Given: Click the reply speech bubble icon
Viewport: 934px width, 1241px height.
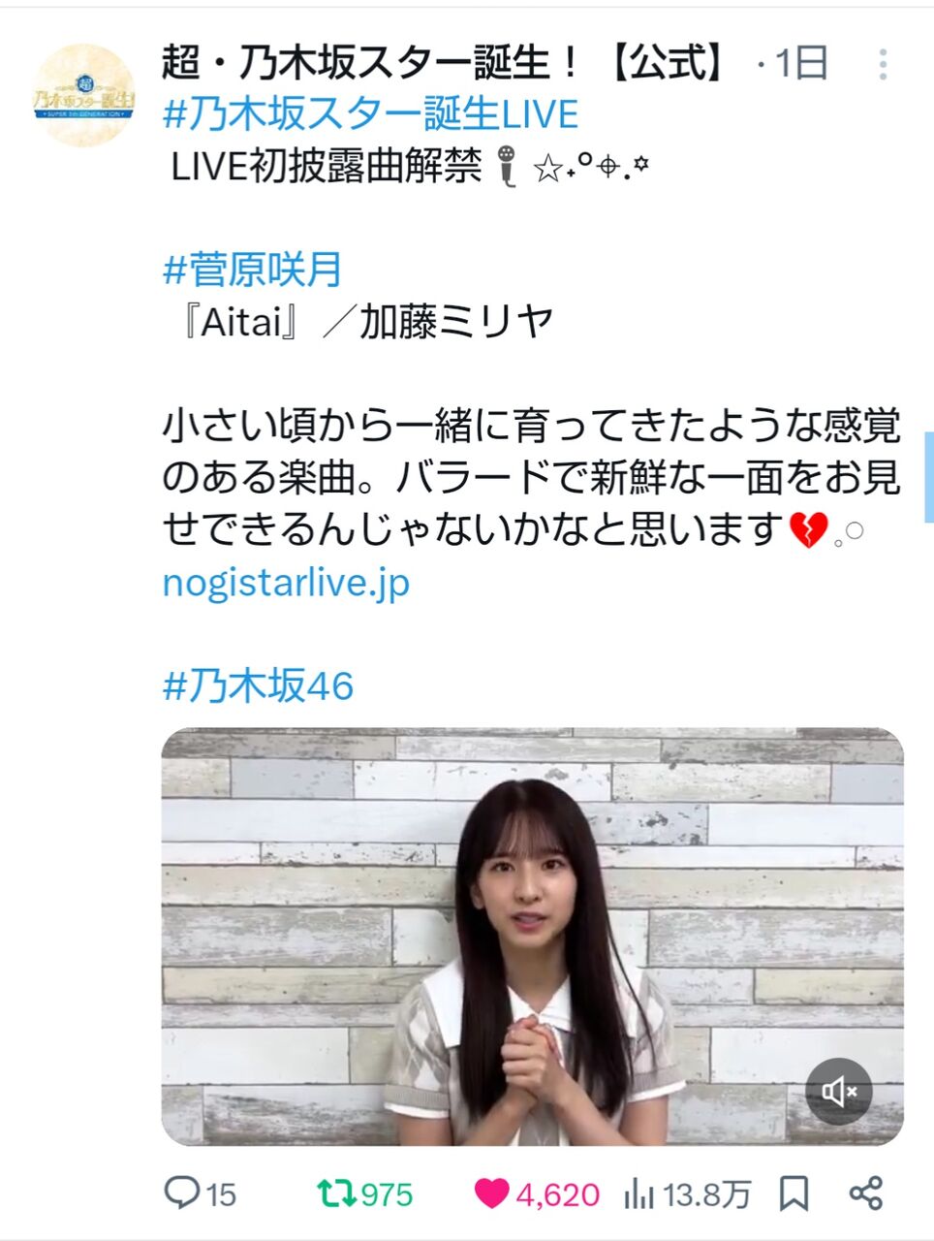Looking at the screenshot, I should click(x=181, y=1193).
